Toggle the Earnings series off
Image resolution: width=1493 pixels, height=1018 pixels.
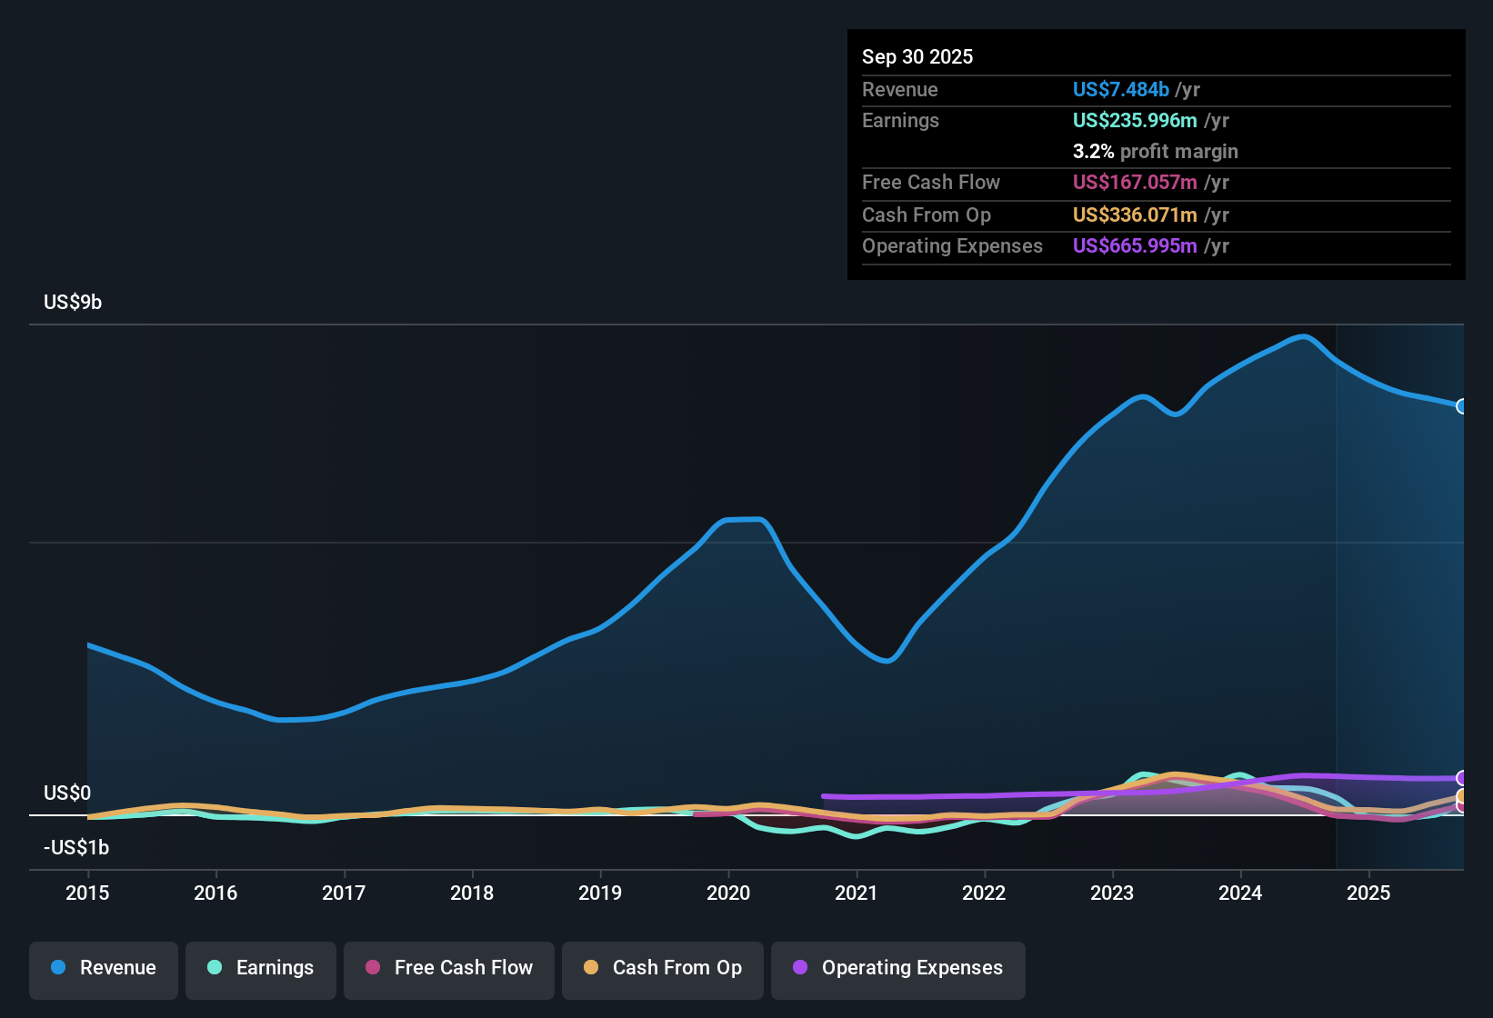[261, 969]
